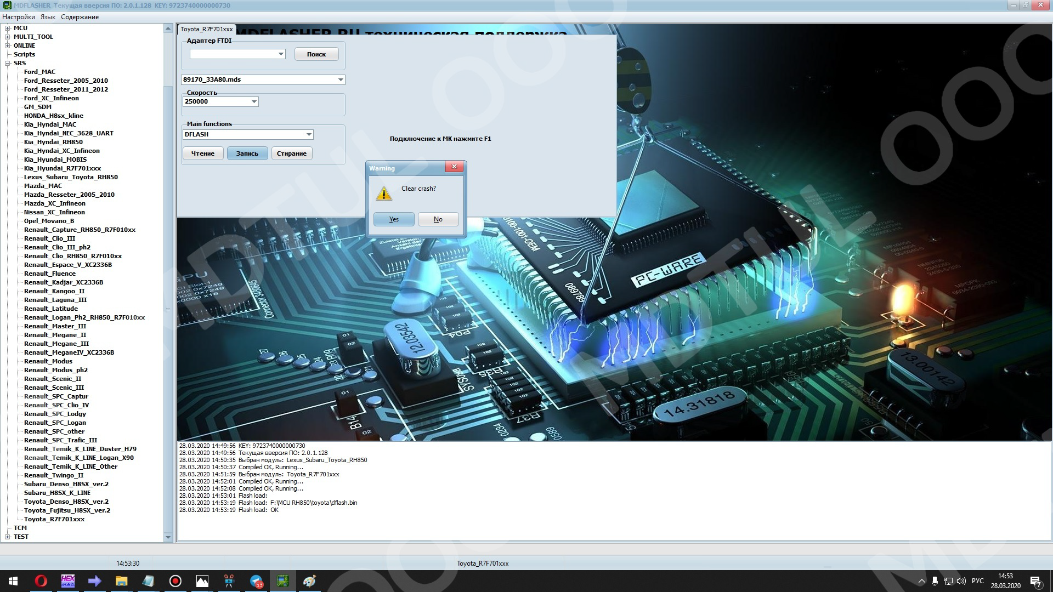Select Mazda_MAC module

(43, 186)
